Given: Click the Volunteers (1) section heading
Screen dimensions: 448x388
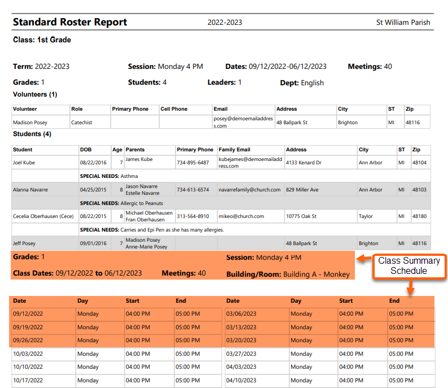Looking at the screenshot, I should coord(35,94).
